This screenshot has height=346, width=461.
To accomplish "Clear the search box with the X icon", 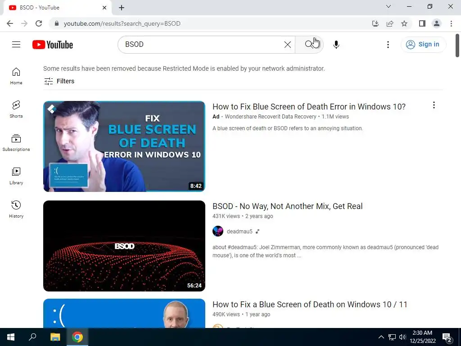I will click(288, 45).
